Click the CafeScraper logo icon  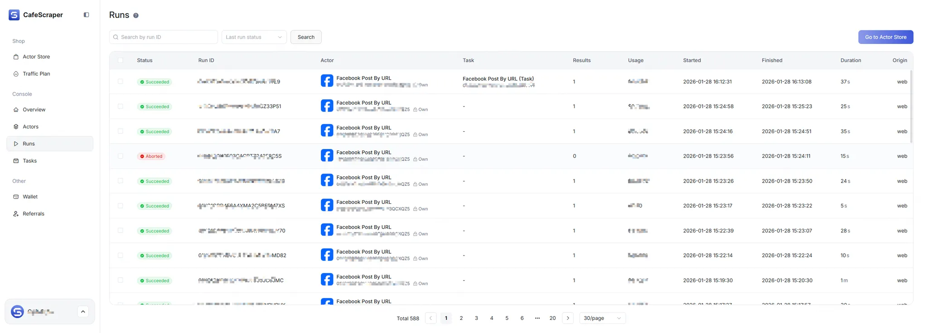[14, 15]
